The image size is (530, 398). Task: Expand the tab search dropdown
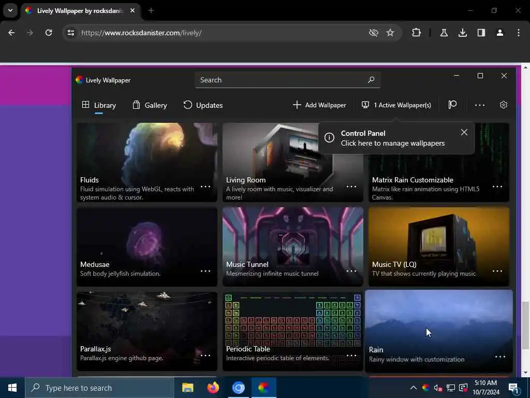tap(10, 10)
